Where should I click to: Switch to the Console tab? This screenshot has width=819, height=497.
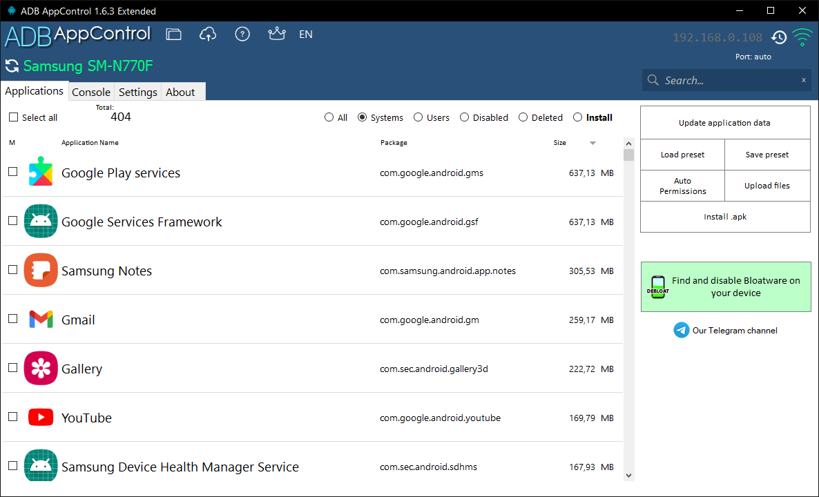pyautogui.click(x=91, y=92)
